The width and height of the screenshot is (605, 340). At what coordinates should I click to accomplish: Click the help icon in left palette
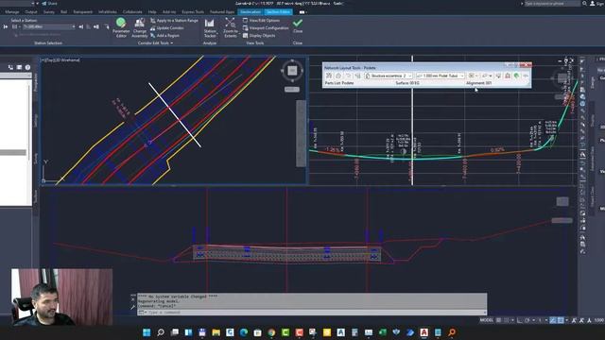[x=27, y=67]
